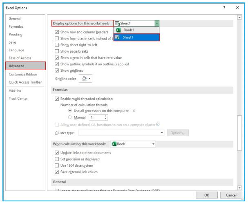Open the worksheet selector dropdown arrow
248x205 pixels.
157,23
